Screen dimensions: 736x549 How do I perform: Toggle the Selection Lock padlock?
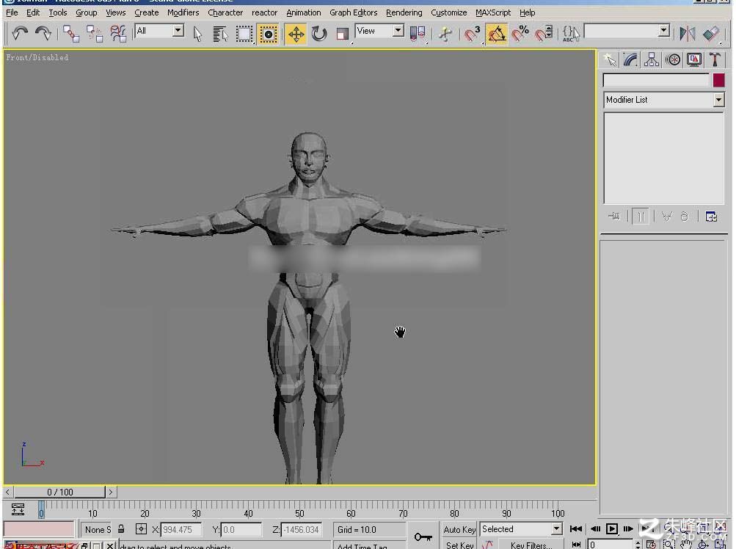pyautogui.click(x=121, y=528)
